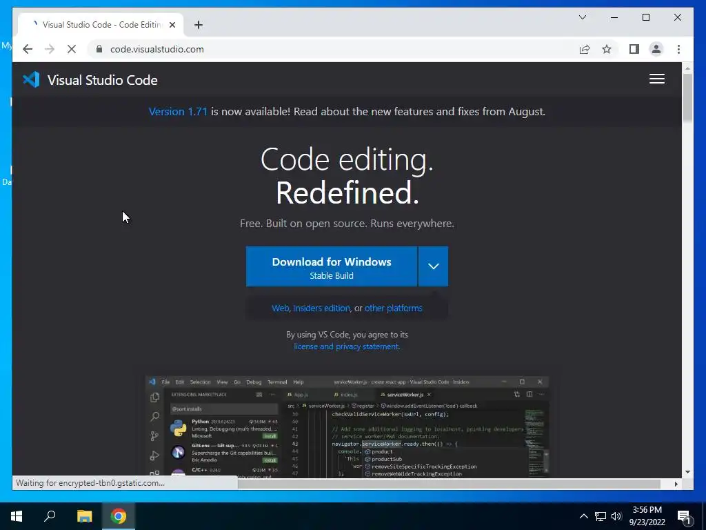Open the volume speaker tray icon
706x530 pixels.
coord(616,516)
